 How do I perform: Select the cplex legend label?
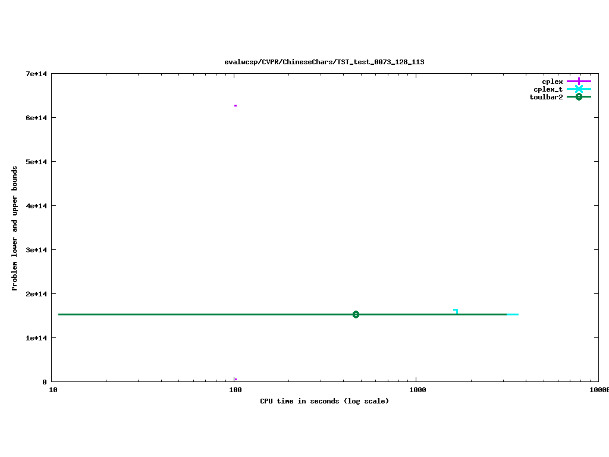pyautogui.click(x=552, y=82)
